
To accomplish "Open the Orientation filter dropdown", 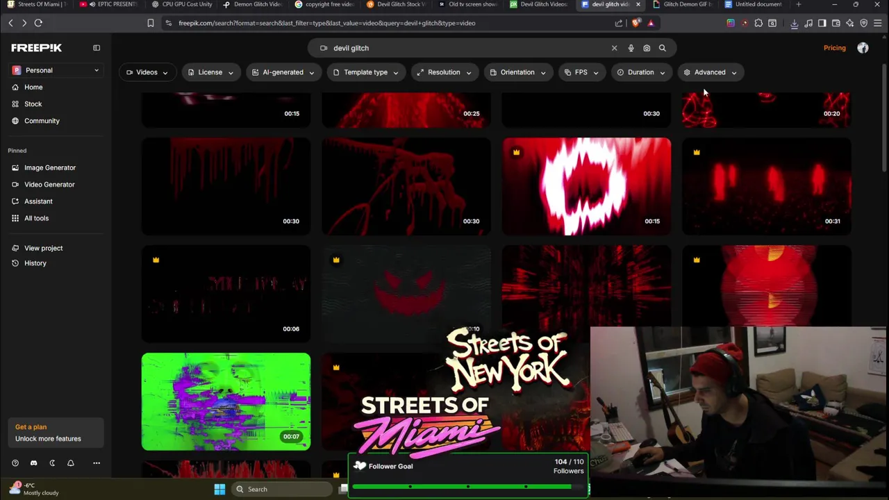I will pyautogui.click(x=517, y=72).
